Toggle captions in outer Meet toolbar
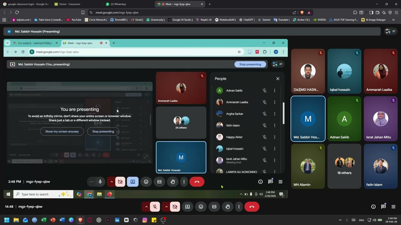The width and height of the screenshot is (401, 225). tap(214, 207)
